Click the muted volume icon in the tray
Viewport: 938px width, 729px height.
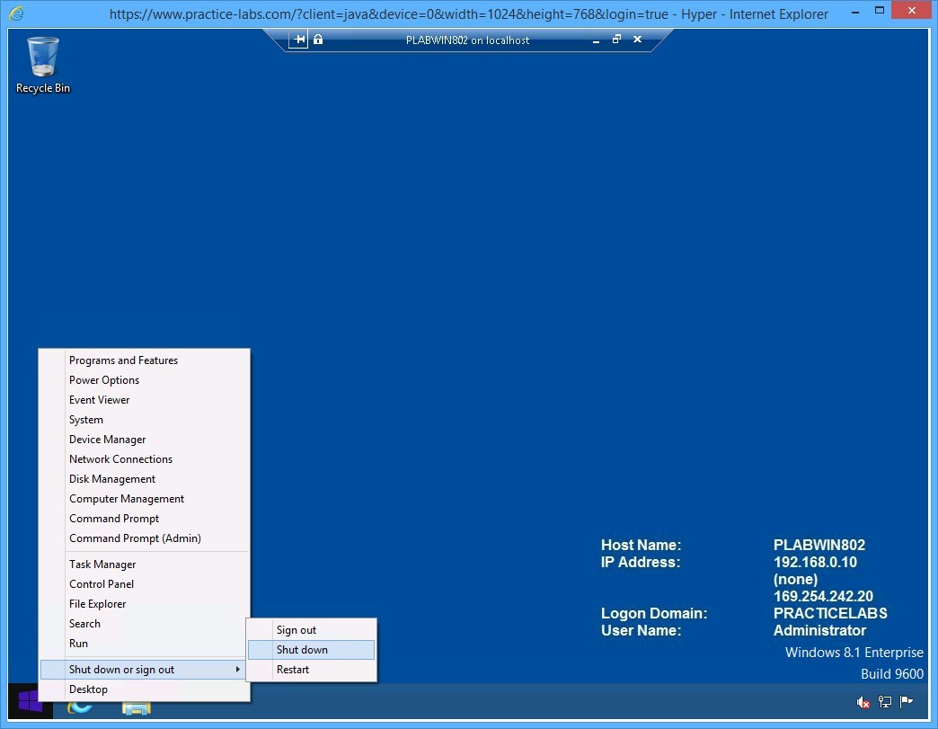click(863, 702)
